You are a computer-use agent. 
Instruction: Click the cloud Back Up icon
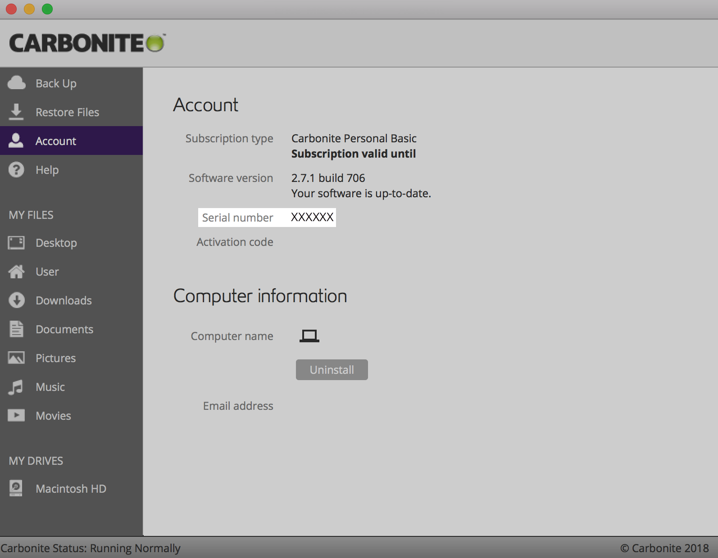click(x=17, y=83)
